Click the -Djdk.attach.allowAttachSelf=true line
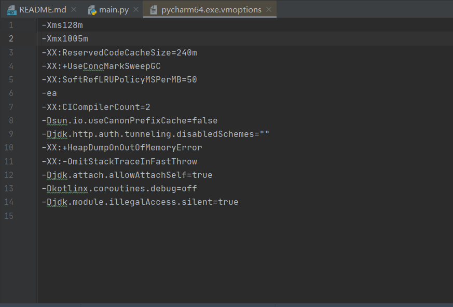Viewport: 453px width, 307px height. pos(127,175)
